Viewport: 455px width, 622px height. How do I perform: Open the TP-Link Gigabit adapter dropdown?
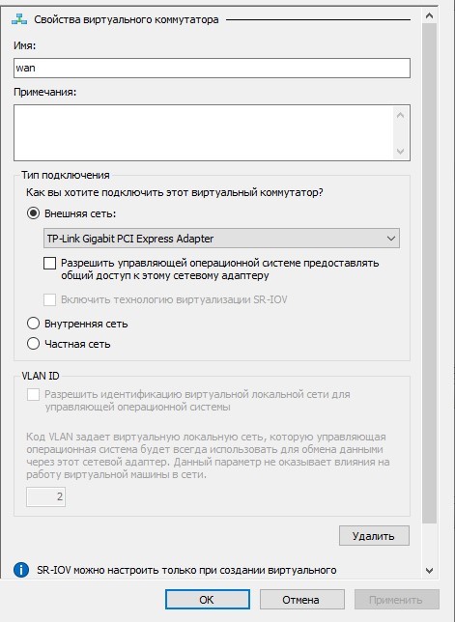(221, 239)
